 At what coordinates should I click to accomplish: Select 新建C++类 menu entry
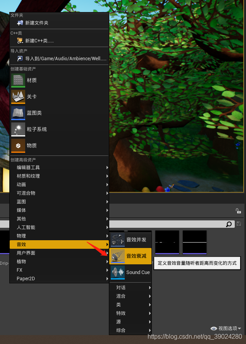pyautogui.click(x=59, y=40)
